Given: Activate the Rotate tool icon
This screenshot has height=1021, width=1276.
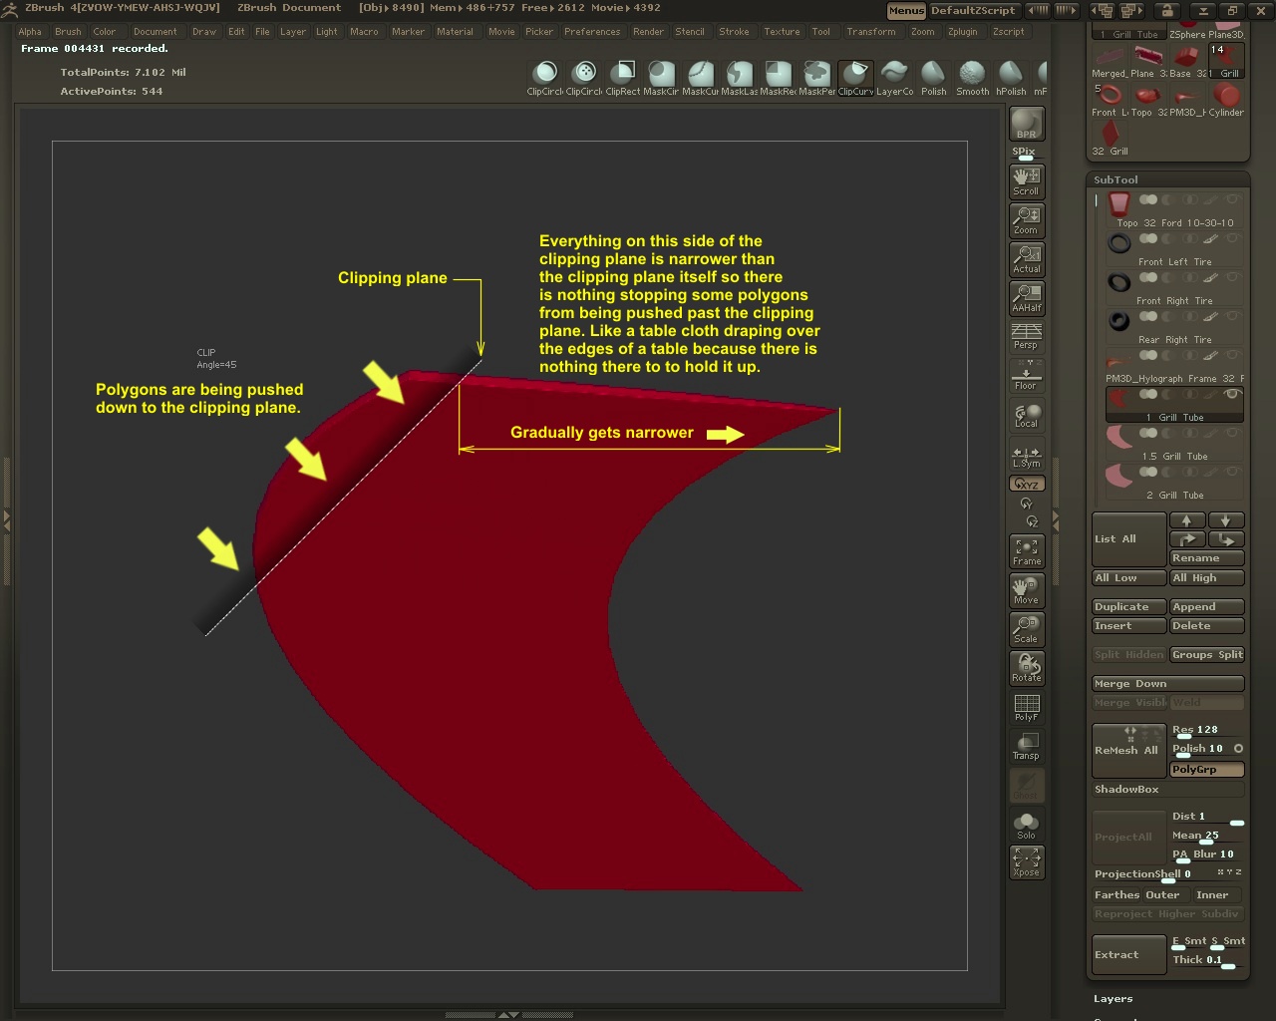Looking at the screenshot, I should pos(1026,667).
